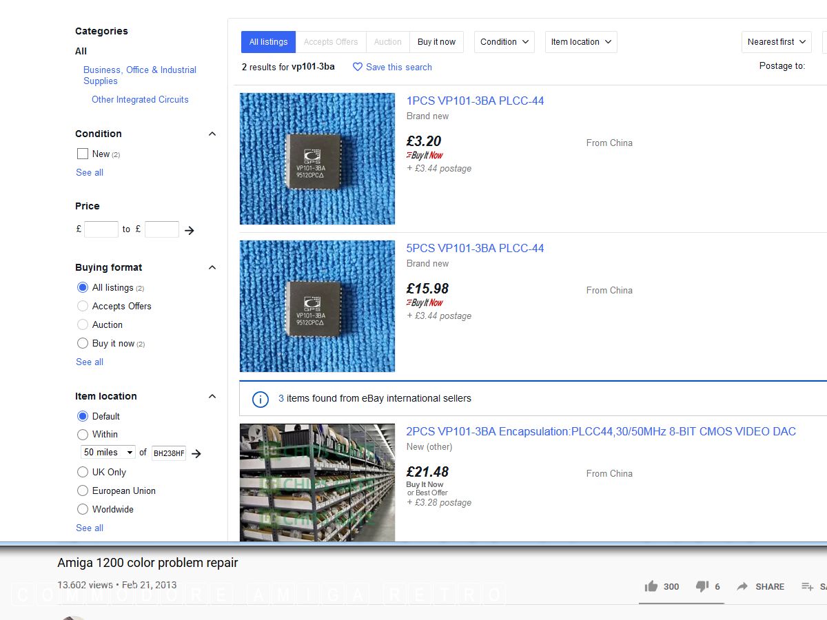Screen dimensions: 827x620
Task: Click the thumbs down dislike icon
Action: click(702, 586)
